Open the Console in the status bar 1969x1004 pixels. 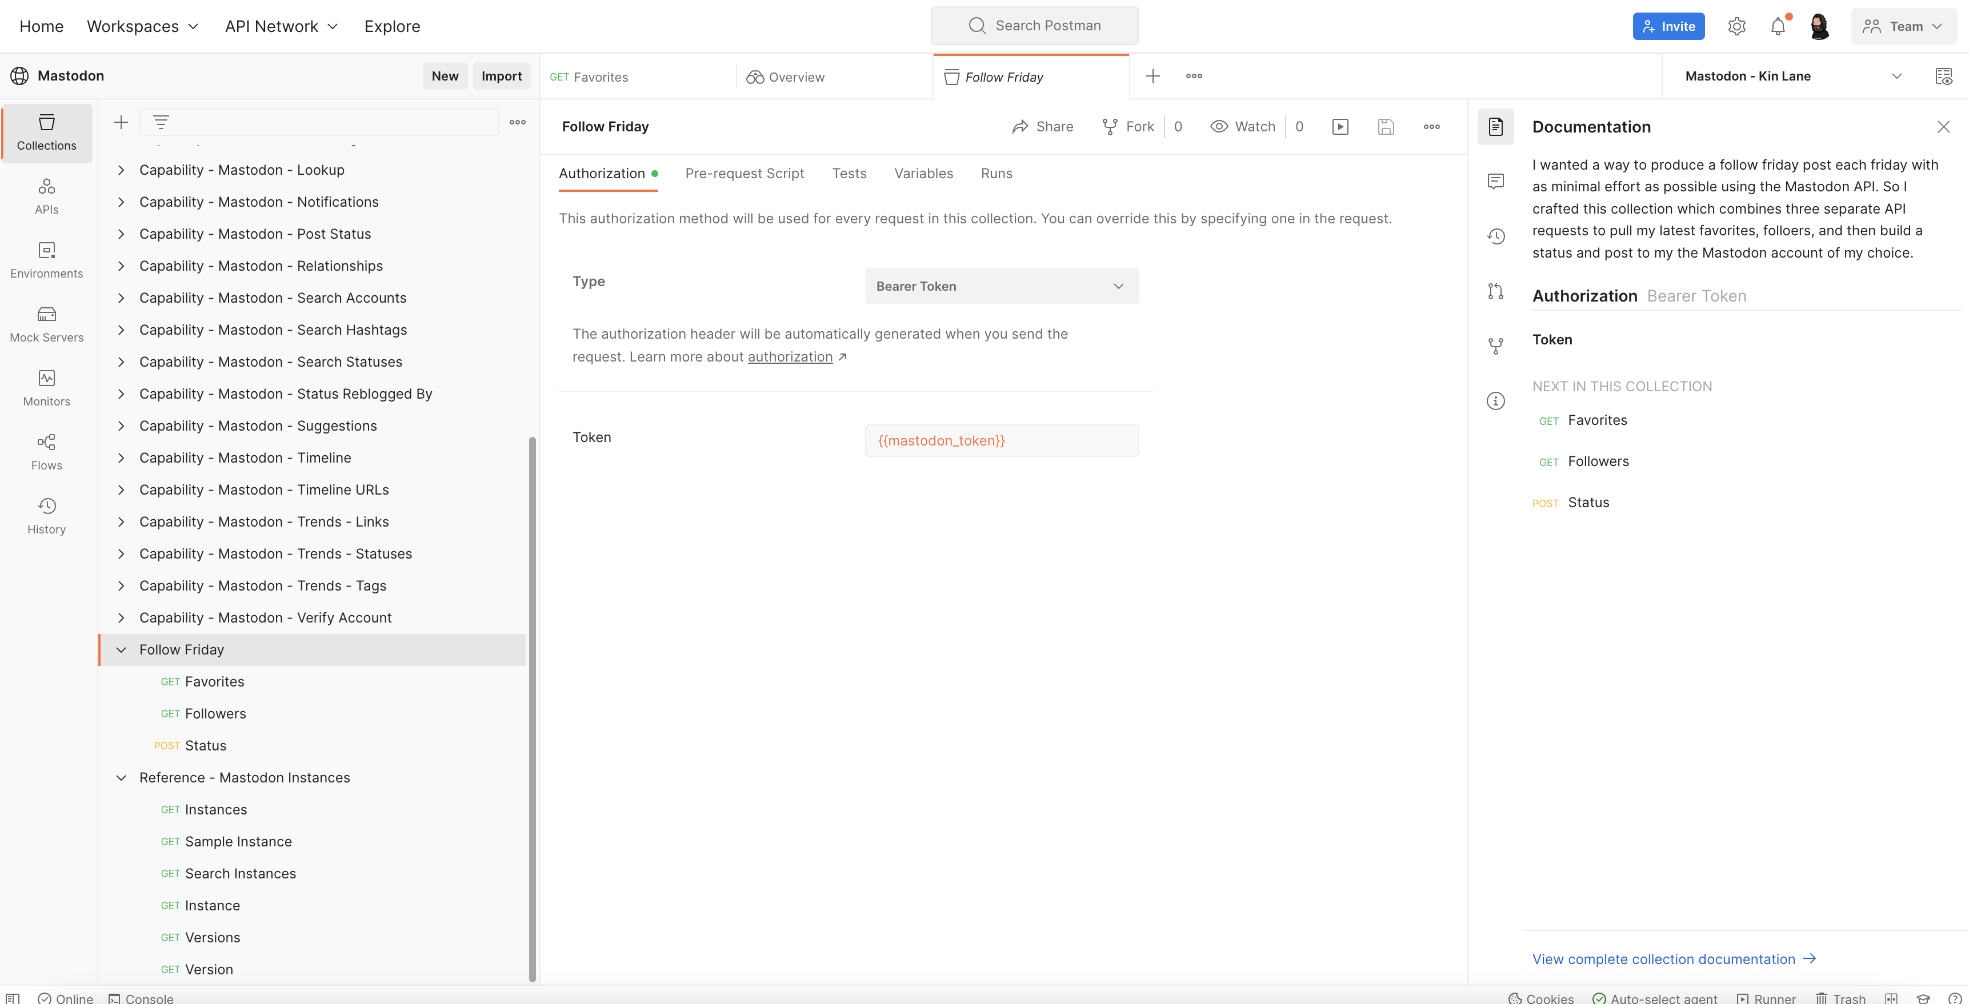(141, 998)
